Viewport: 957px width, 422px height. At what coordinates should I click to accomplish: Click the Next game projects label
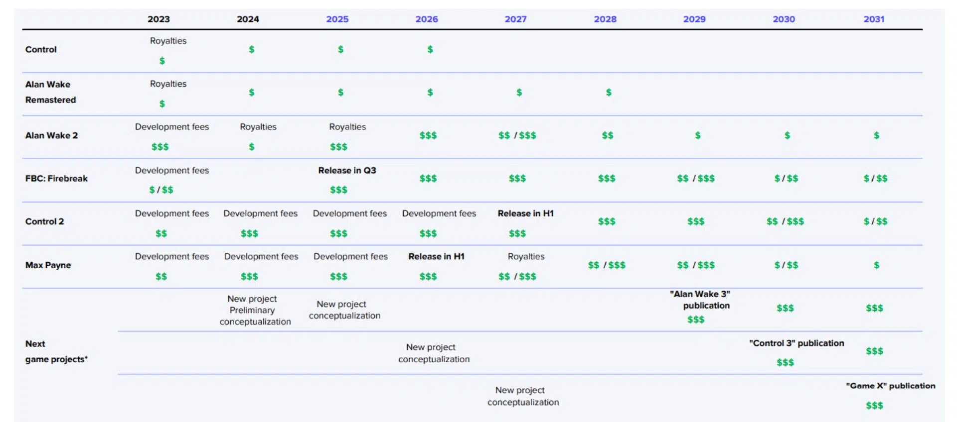56,351
